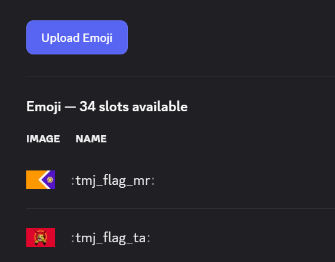This screenshot has height=262, width=335.
Task: Click the word "Emoji" in the slots heading
Action: click(44, 106)
